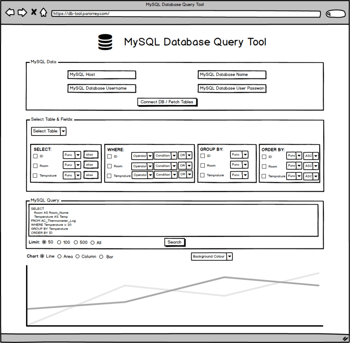Screen dimensions: 350x343
Task: Check ID in the WHERE section
Action: tap(109, 156)
